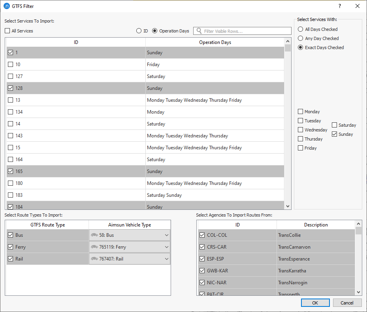
Task: Click the Description column header in agencies table
Action: click(x=316, y=225)
